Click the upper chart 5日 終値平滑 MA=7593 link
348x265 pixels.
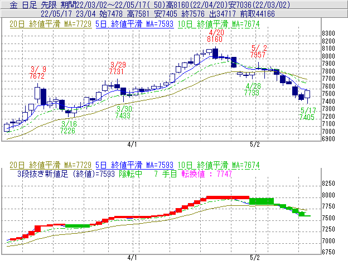[134, 24]
